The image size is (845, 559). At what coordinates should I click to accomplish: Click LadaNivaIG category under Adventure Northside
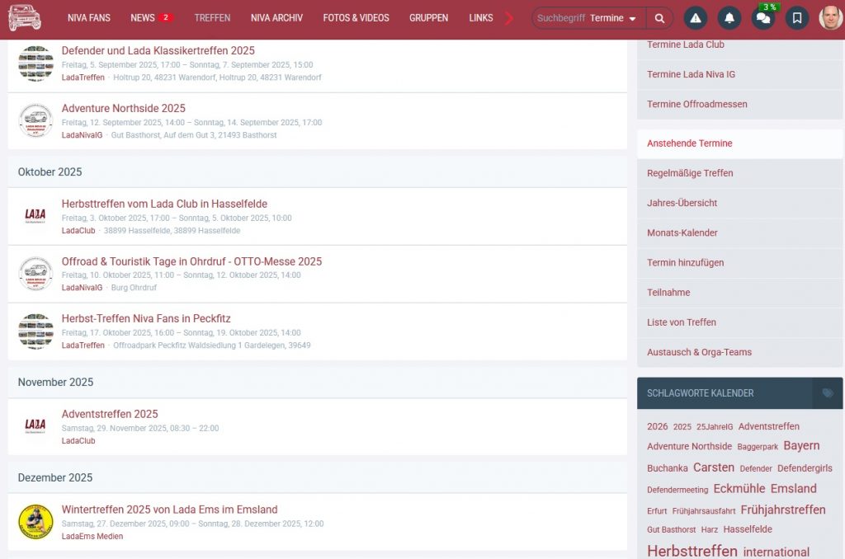click(82, 135)
